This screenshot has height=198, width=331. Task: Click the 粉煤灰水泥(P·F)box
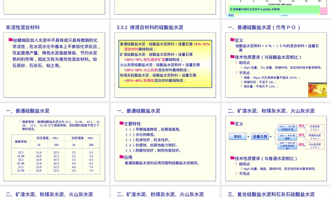pos(314,137)
